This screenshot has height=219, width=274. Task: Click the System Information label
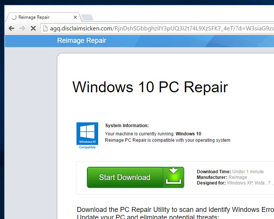(x=127, y=126)
